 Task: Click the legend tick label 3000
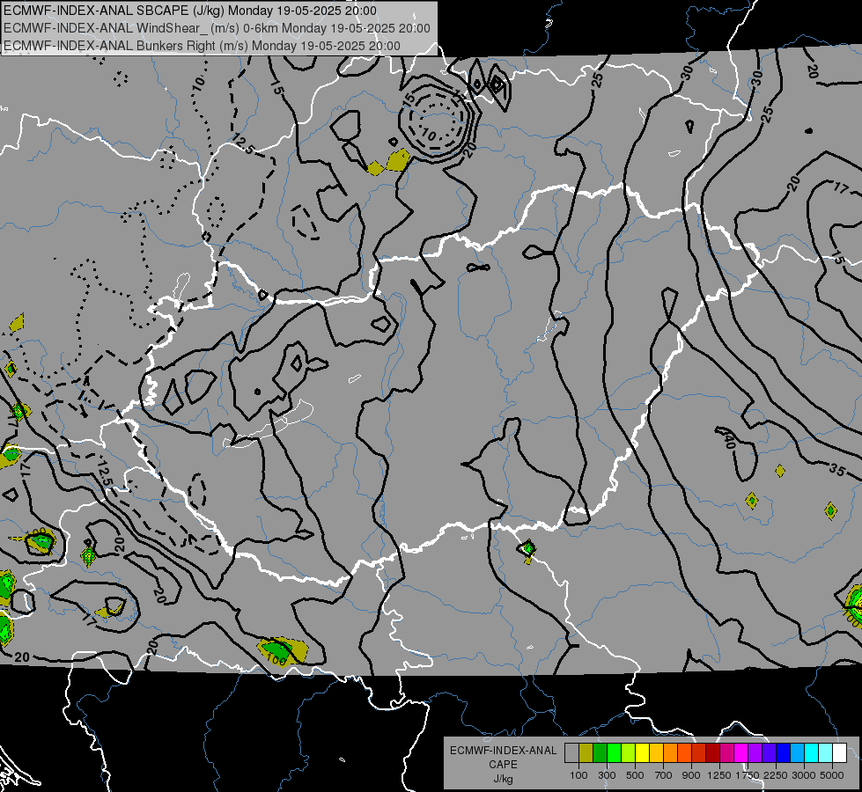click(804, 775)
